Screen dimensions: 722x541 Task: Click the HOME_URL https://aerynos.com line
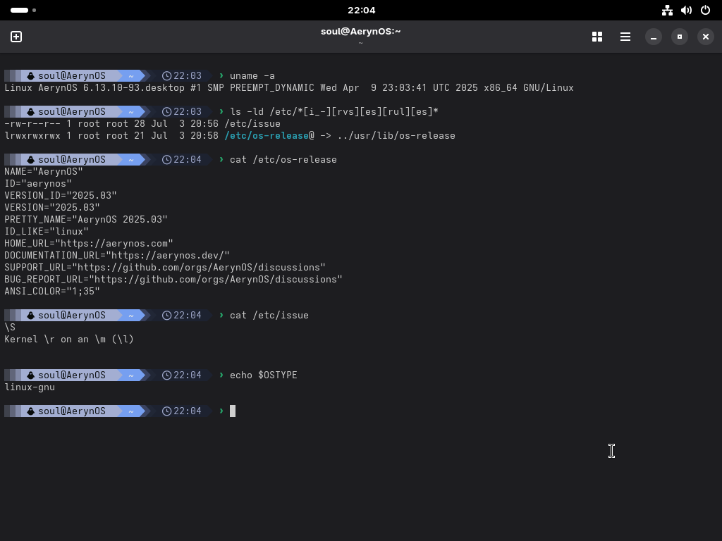point(88,243)
